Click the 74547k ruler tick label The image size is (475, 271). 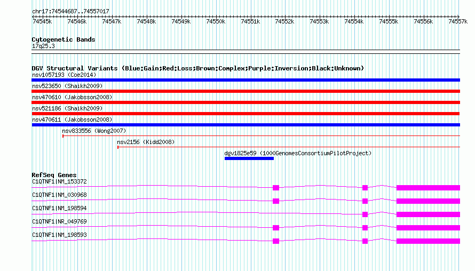pos(112,21)
